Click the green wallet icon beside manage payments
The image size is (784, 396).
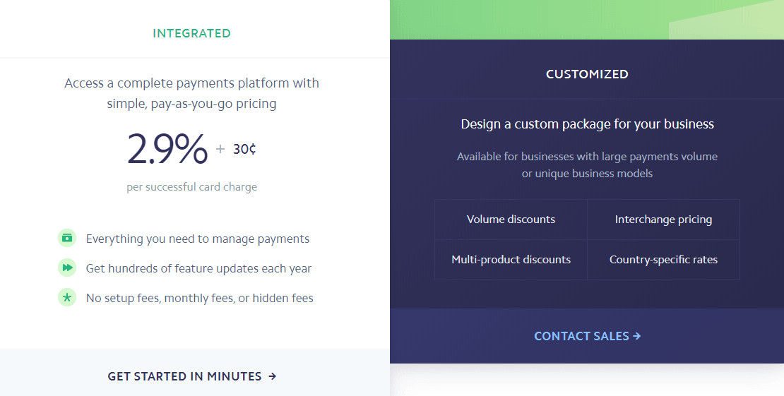(x=67, y=238)
